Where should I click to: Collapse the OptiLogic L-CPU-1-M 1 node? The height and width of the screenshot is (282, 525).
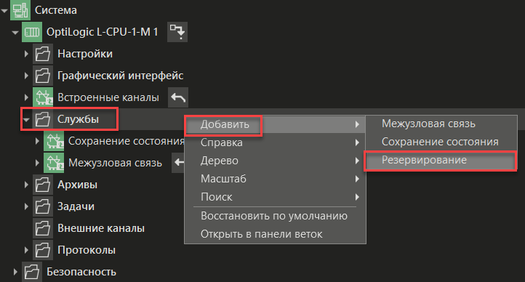[x=15, y=33]
